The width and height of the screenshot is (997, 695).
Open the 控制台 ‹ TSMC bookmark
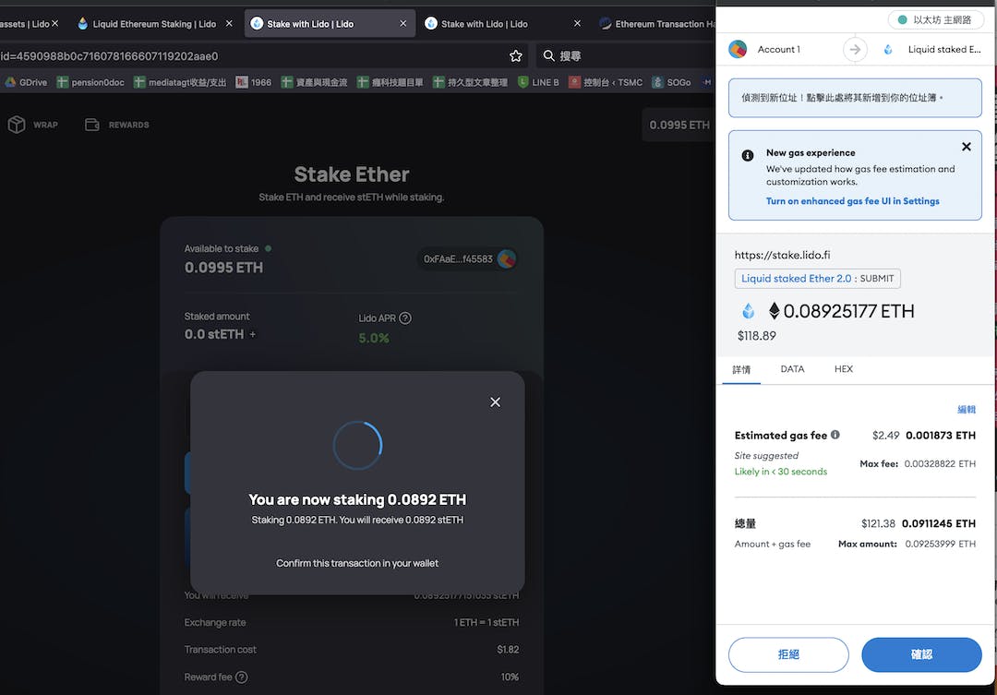tap(606, 82)
